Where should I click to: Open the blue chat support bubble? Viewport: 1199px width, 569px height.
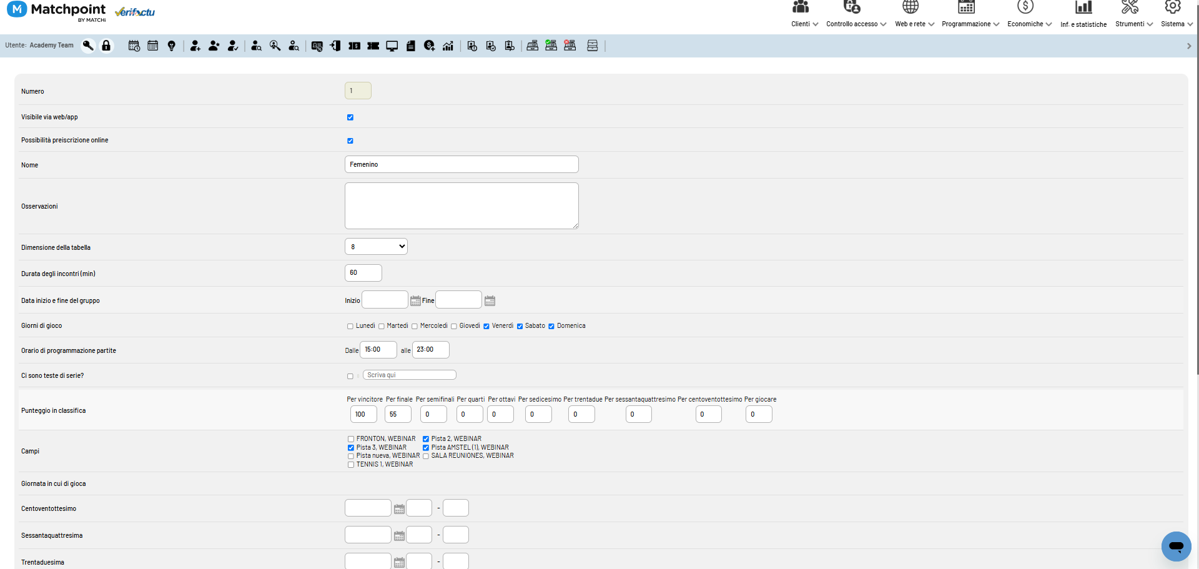pyautogui.click(x=1177, y=547)
